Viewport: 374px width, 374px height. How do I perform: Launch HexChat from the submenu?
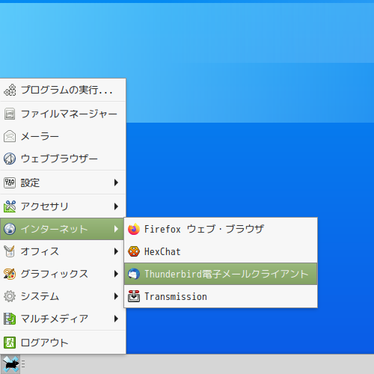221,251
